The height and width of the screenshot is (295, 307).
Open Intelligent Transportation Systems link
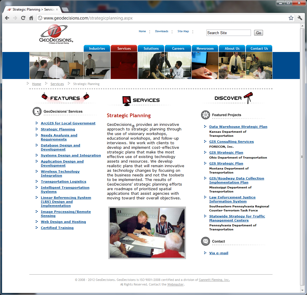tap(65, 190)
